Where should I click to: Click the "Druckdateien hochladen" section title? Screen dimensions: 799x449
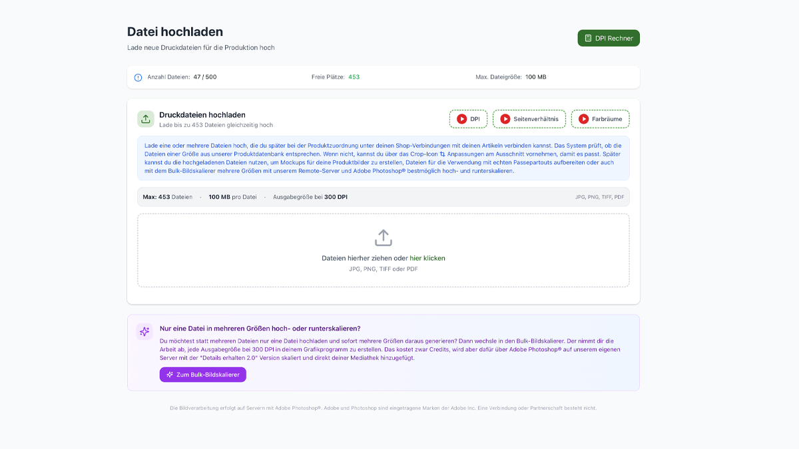coord(202,114)
